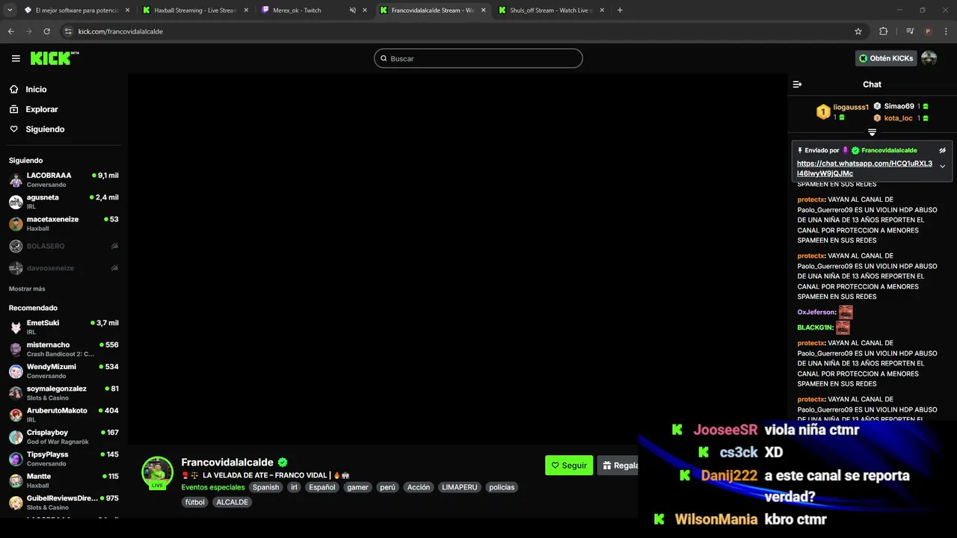The image size is (957, 538).
Task: Click streamer's LIVE avatar
Action: pos(158,472)
